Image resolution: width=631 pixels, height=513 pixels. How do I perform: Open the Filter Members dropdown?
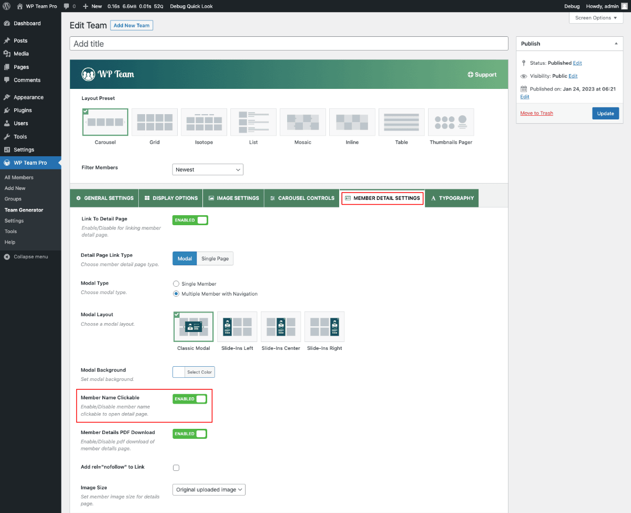208,169
